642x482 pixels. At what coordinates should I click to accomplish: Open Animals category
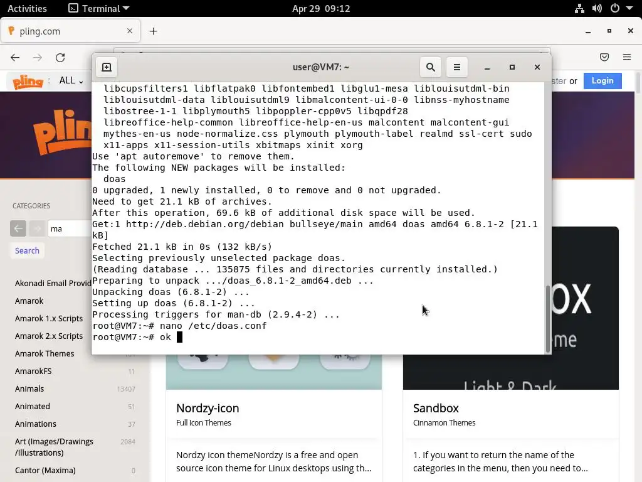click(29, 389)
